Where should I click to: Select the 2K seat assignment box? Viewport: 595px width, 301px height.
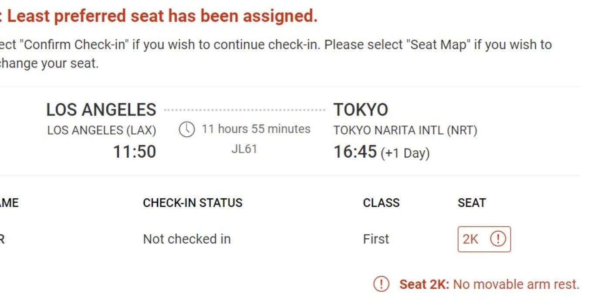[x=484, y=239]
